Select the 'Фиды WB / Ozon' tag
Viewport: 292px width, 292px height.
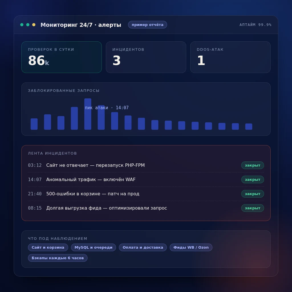(x=191, y=247)
